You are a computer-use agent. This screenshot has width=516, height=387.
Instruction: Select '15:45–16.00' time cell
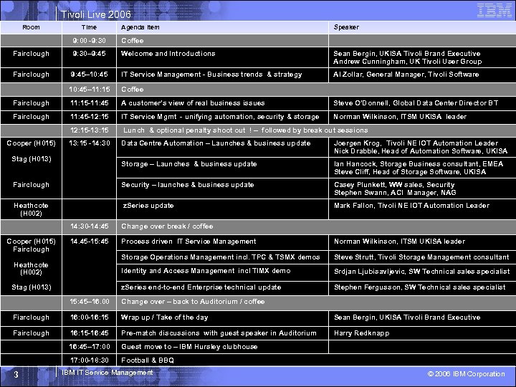(x=89, y=302)
